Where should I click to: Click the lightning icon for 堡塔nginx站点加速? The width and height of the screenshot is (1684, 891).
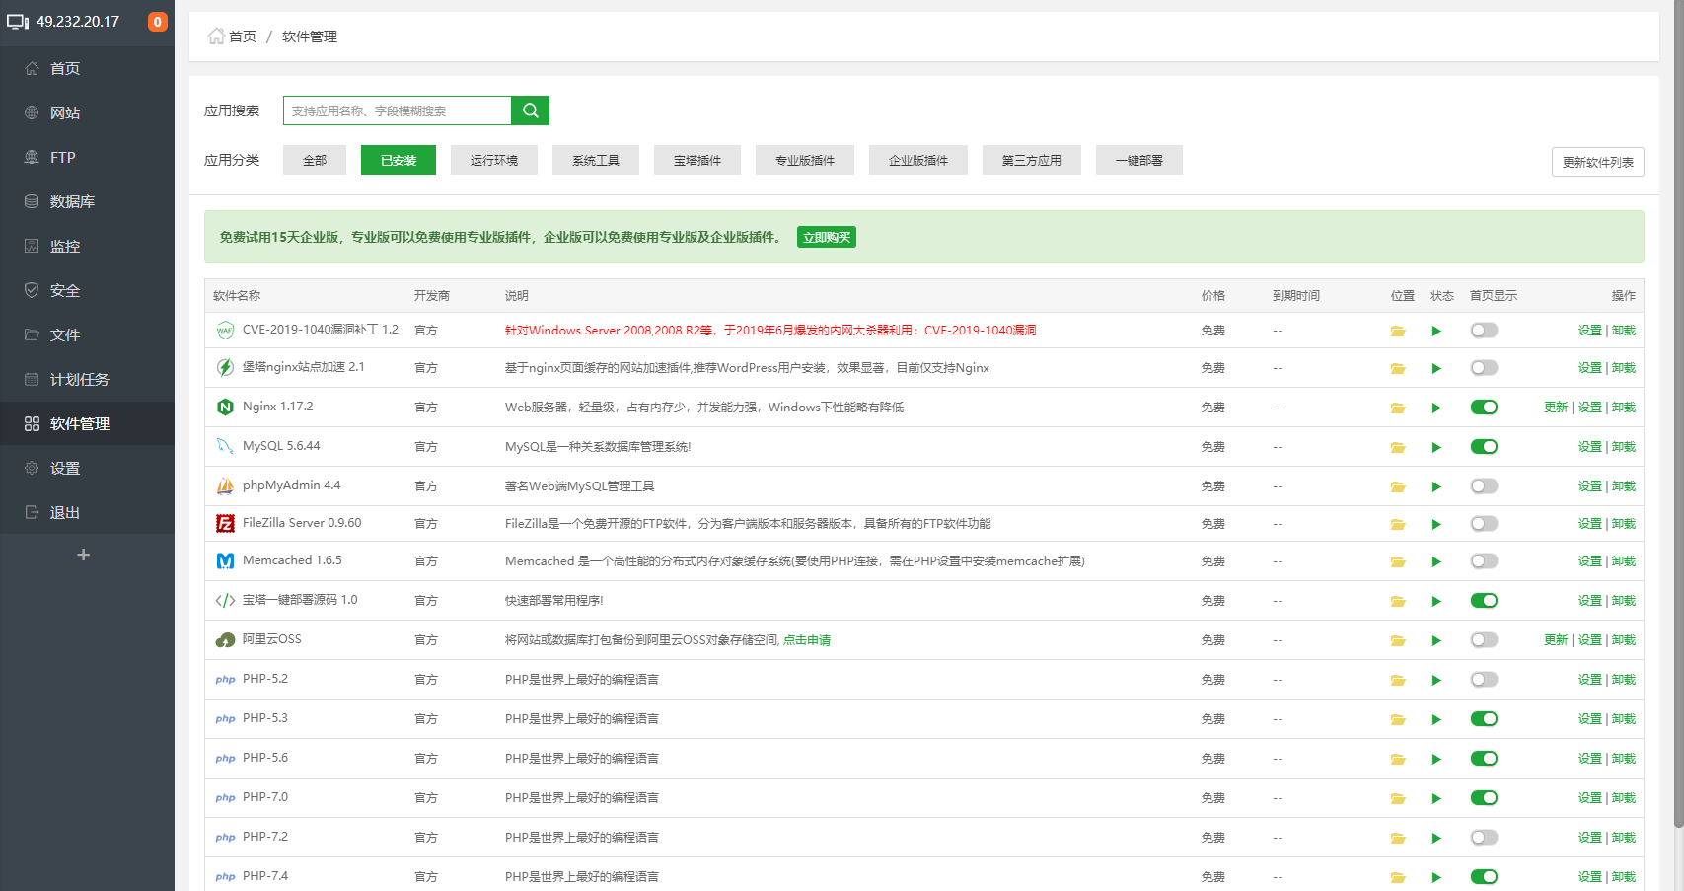[x=225, y=367]
